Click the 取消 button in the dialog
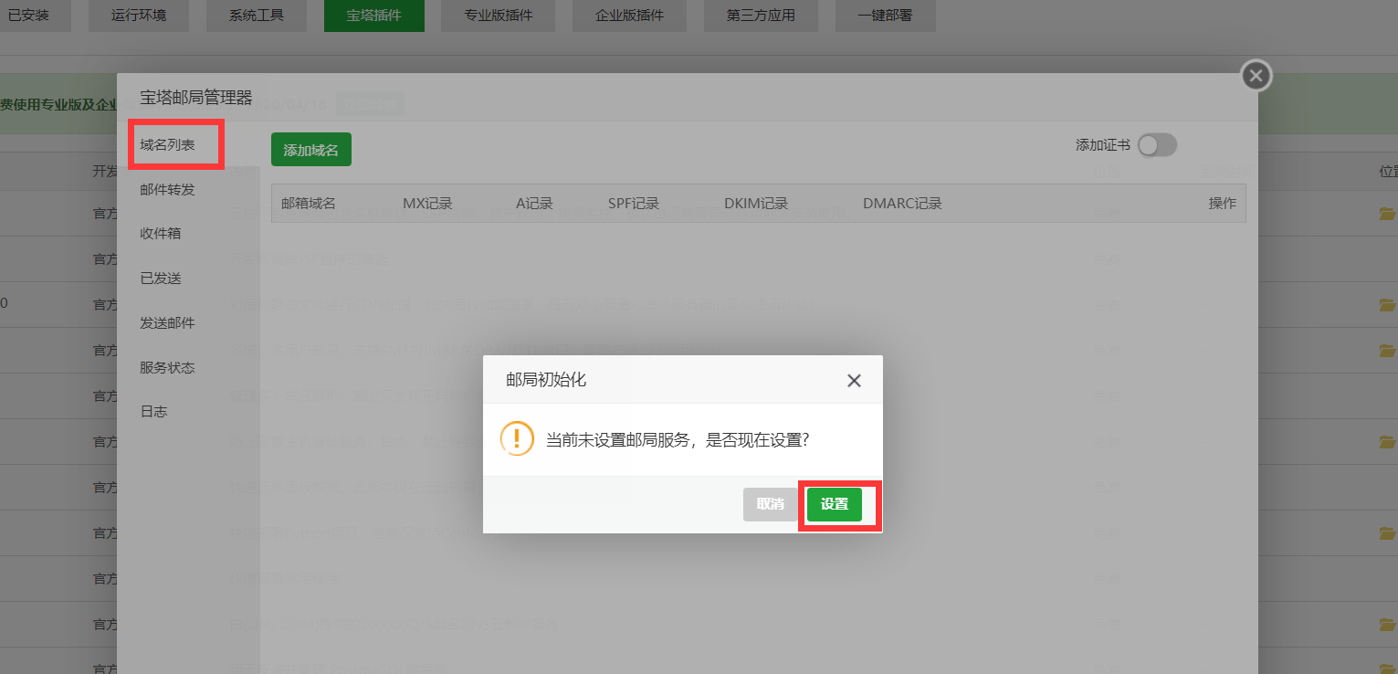The image size is (1398, 674). pos(771,504)
